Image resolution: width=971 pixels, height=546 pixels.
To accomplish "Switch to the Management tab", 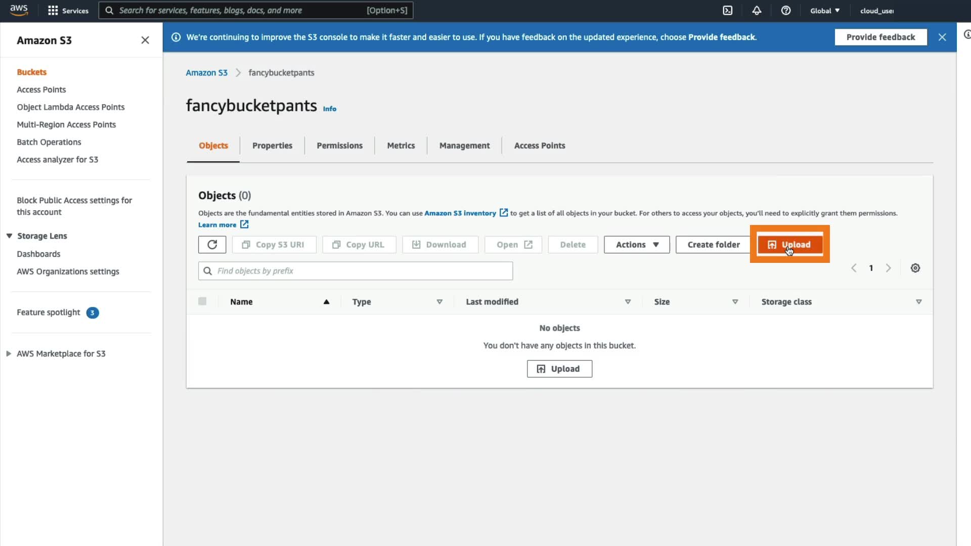I will pyautogui.click(x=464, y=146).
